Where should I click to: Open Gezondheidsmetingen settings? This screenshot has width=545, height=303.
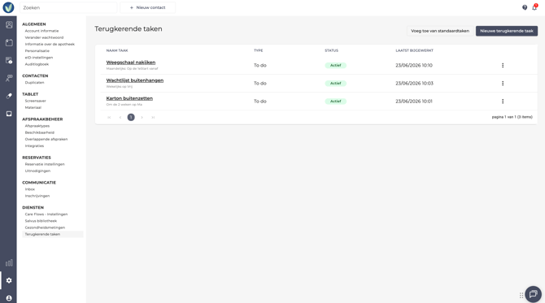[x=45, y=227]
